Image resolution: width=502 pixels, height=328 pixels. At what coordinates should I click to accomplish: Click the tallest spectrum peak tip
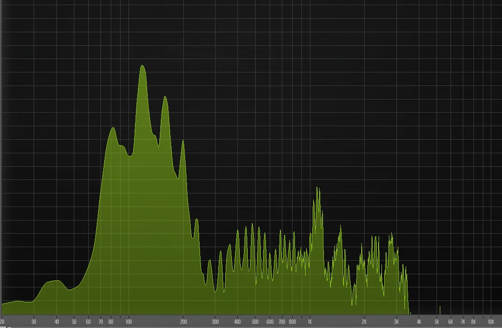click(142, 65)
